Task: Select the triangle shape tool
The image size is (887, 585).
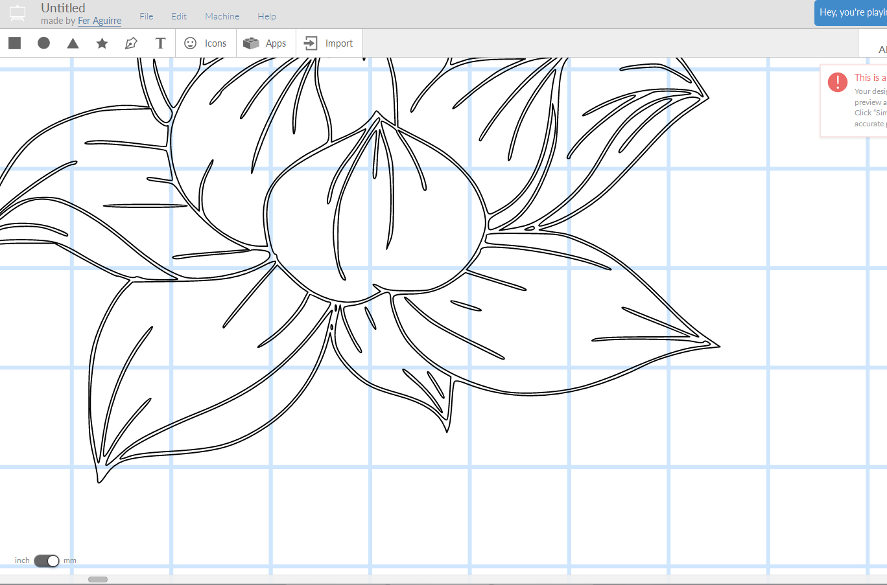Action: coord(73,43)
